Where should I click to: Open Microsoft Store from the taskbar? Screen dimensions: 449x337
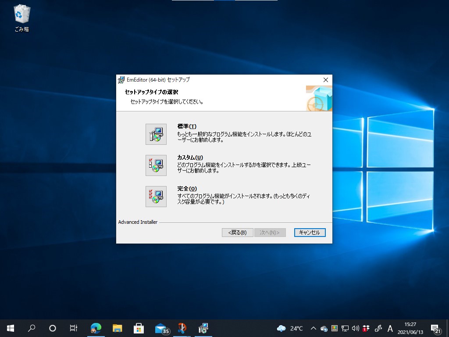tap(139, 328)
